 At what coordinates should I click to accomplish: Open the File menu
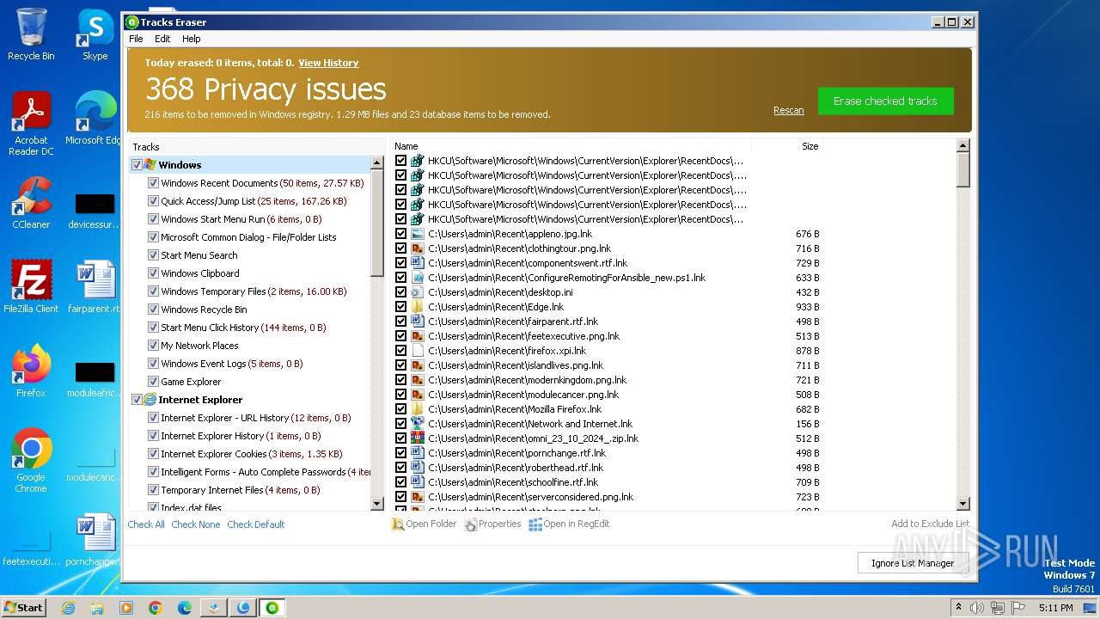pyautogui.click(x=136, y=39)
